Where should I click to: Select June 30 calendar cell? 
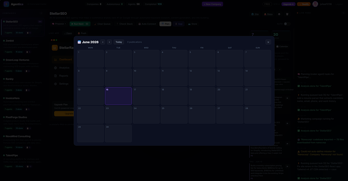click(x=118, y=133)
